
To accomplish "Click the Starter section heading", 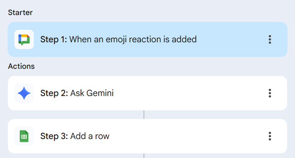I will click(20, 13).
